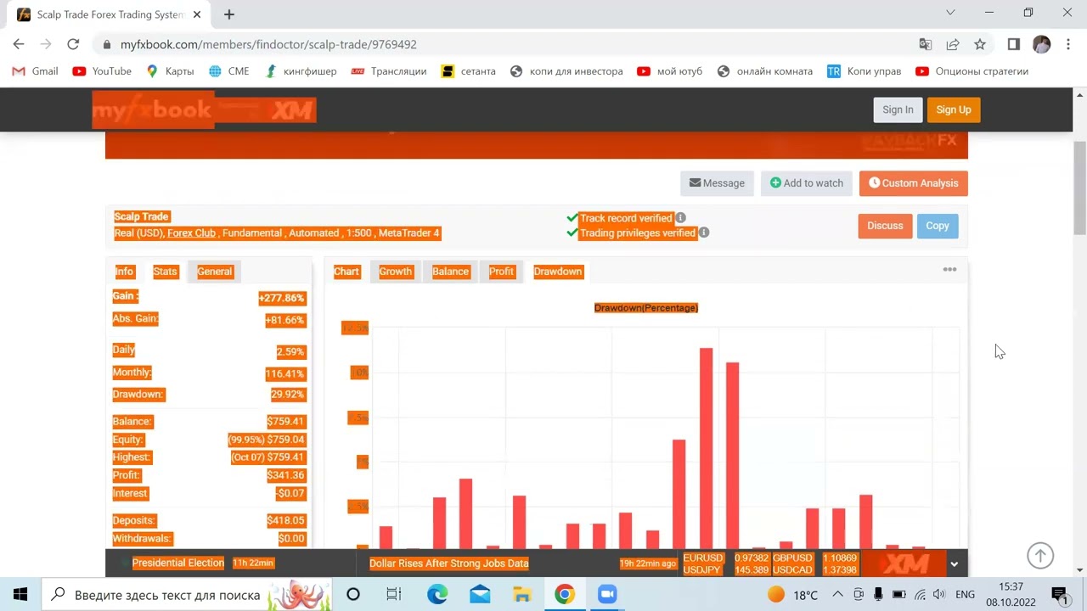
Task: Open the CME bookmark
Action: click(x=228, y=71)
